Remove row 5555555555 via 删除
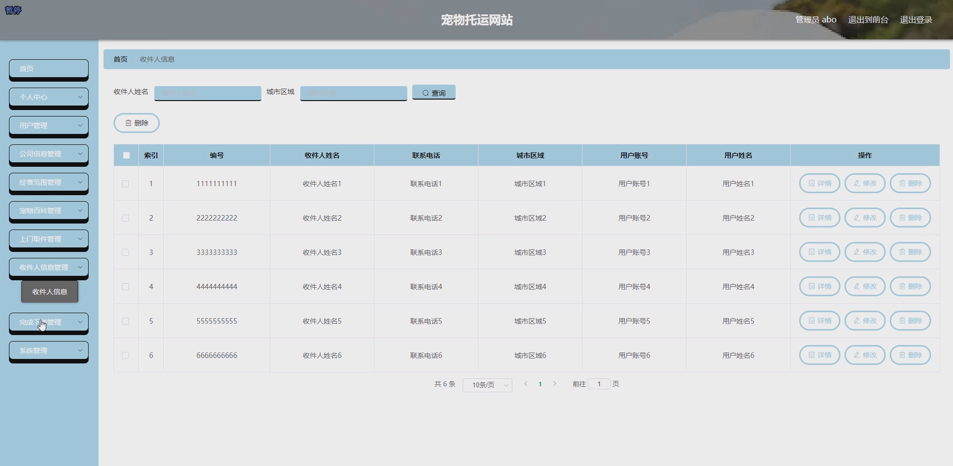Image resolution: width=953 pixels, height=466 pixels. 910,321
